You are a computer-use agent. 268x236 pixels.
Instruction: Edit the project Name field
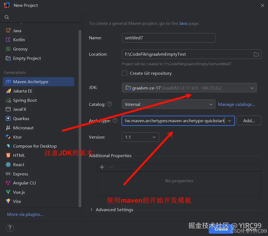[169, 38]
